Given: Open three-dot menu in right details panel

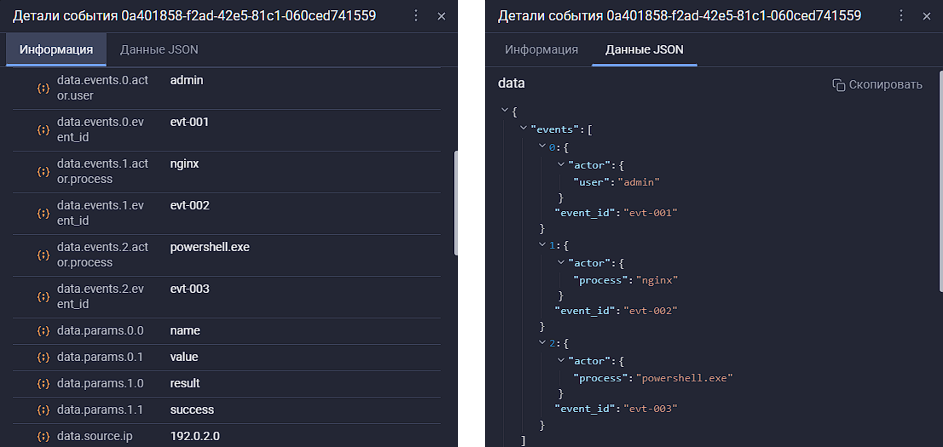Looking at the screenshot, I should tap(901, 16).
